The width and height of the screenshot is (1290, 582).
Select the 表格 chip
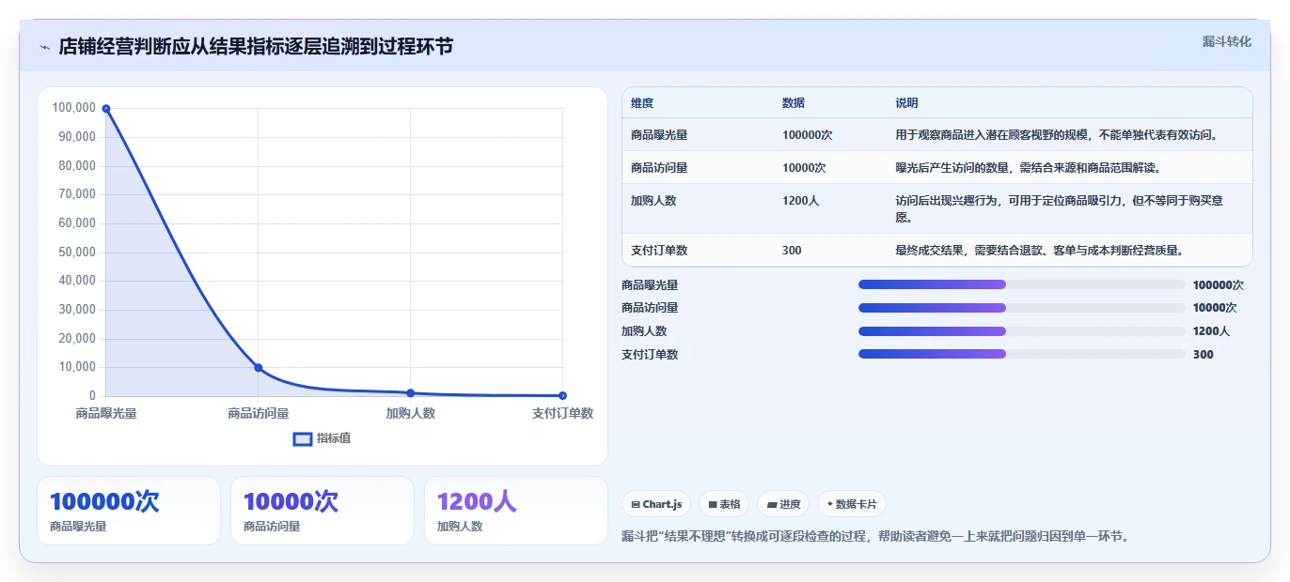pos(724,504)
